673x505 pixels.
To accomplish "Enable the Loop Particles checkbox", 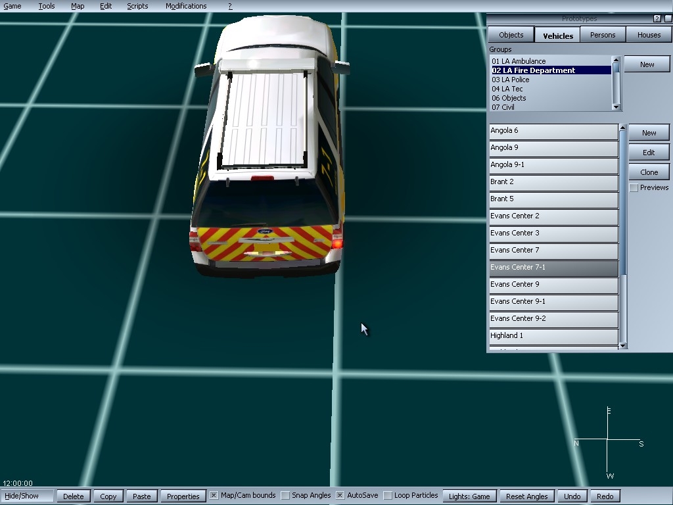I will click(388, 496).
